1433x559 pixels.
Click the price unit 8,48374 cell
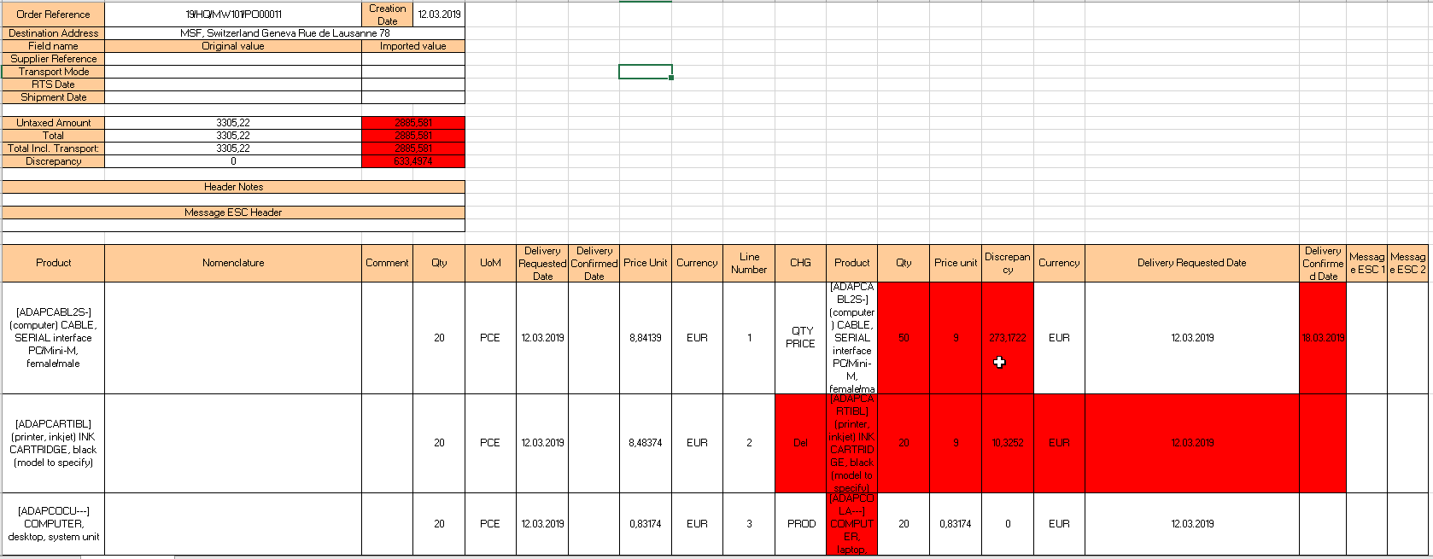click(646, 443)
